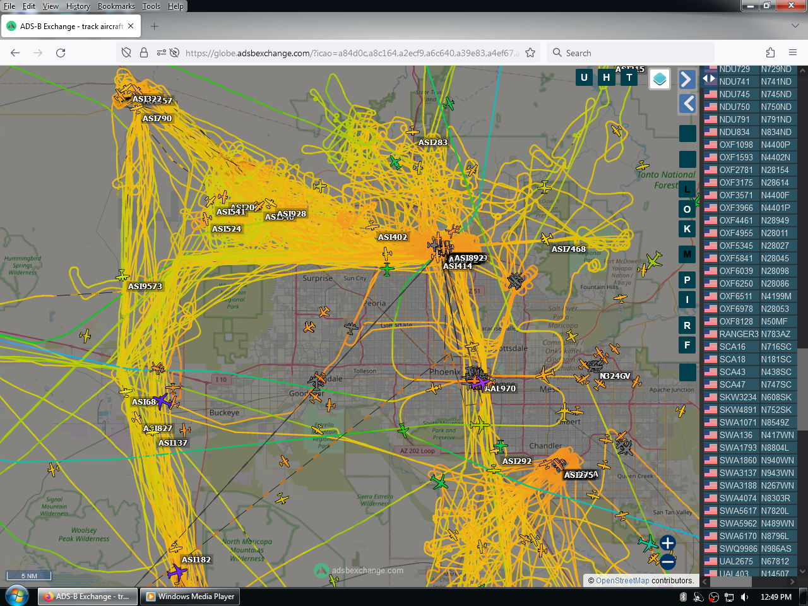
Task: Open the View menu
Action: 50,6
